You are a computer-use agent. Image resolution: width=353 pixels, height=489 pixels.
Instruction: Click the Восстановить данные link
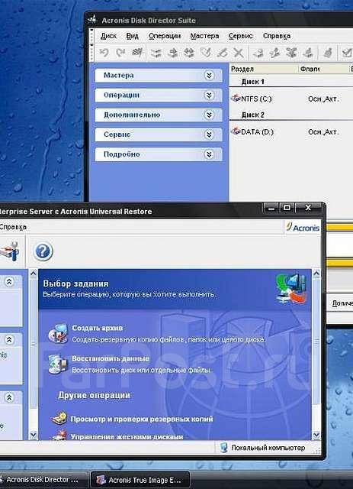(111, 358)
